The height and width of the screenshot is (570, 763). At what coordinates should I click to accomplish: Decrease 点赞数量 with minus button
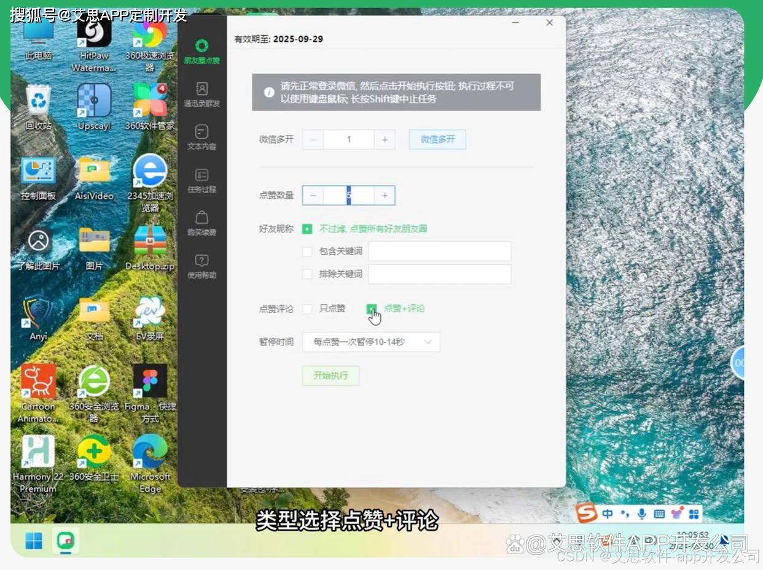point(313,196)
